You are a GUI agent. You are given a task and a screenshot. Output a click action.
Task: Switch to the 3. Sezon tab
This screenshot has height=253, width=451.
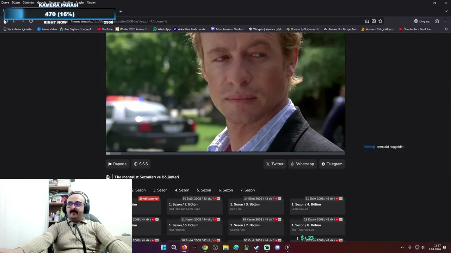(160, 190)
